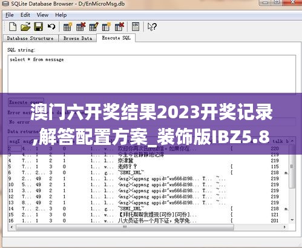Select the cell reading 老师??

[127, 167]
